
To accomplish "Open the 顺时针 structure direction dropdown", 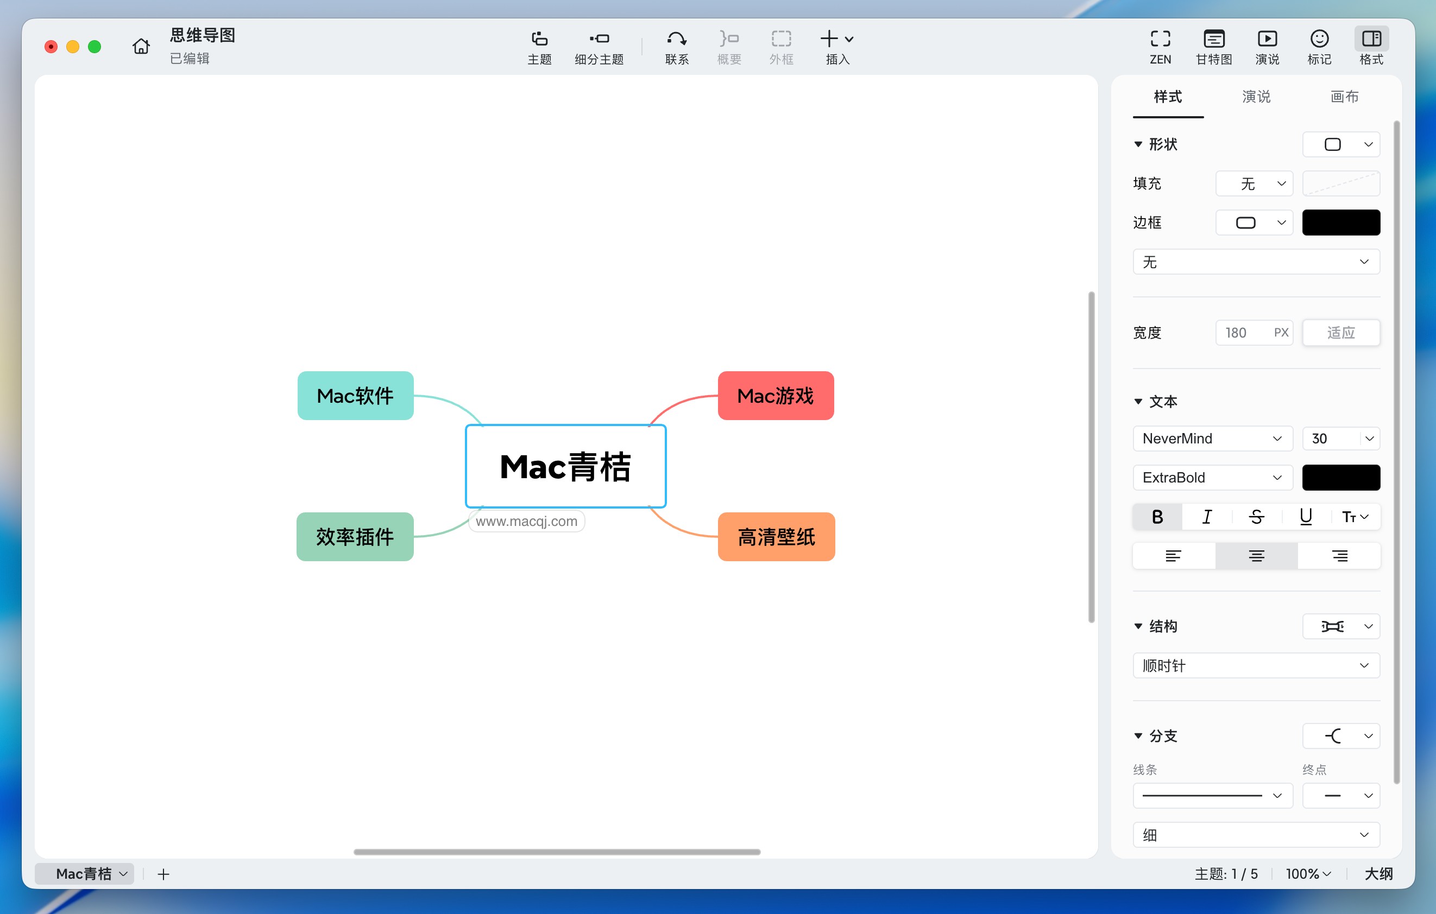I will pyautogui.click(x=1255, y=665).
